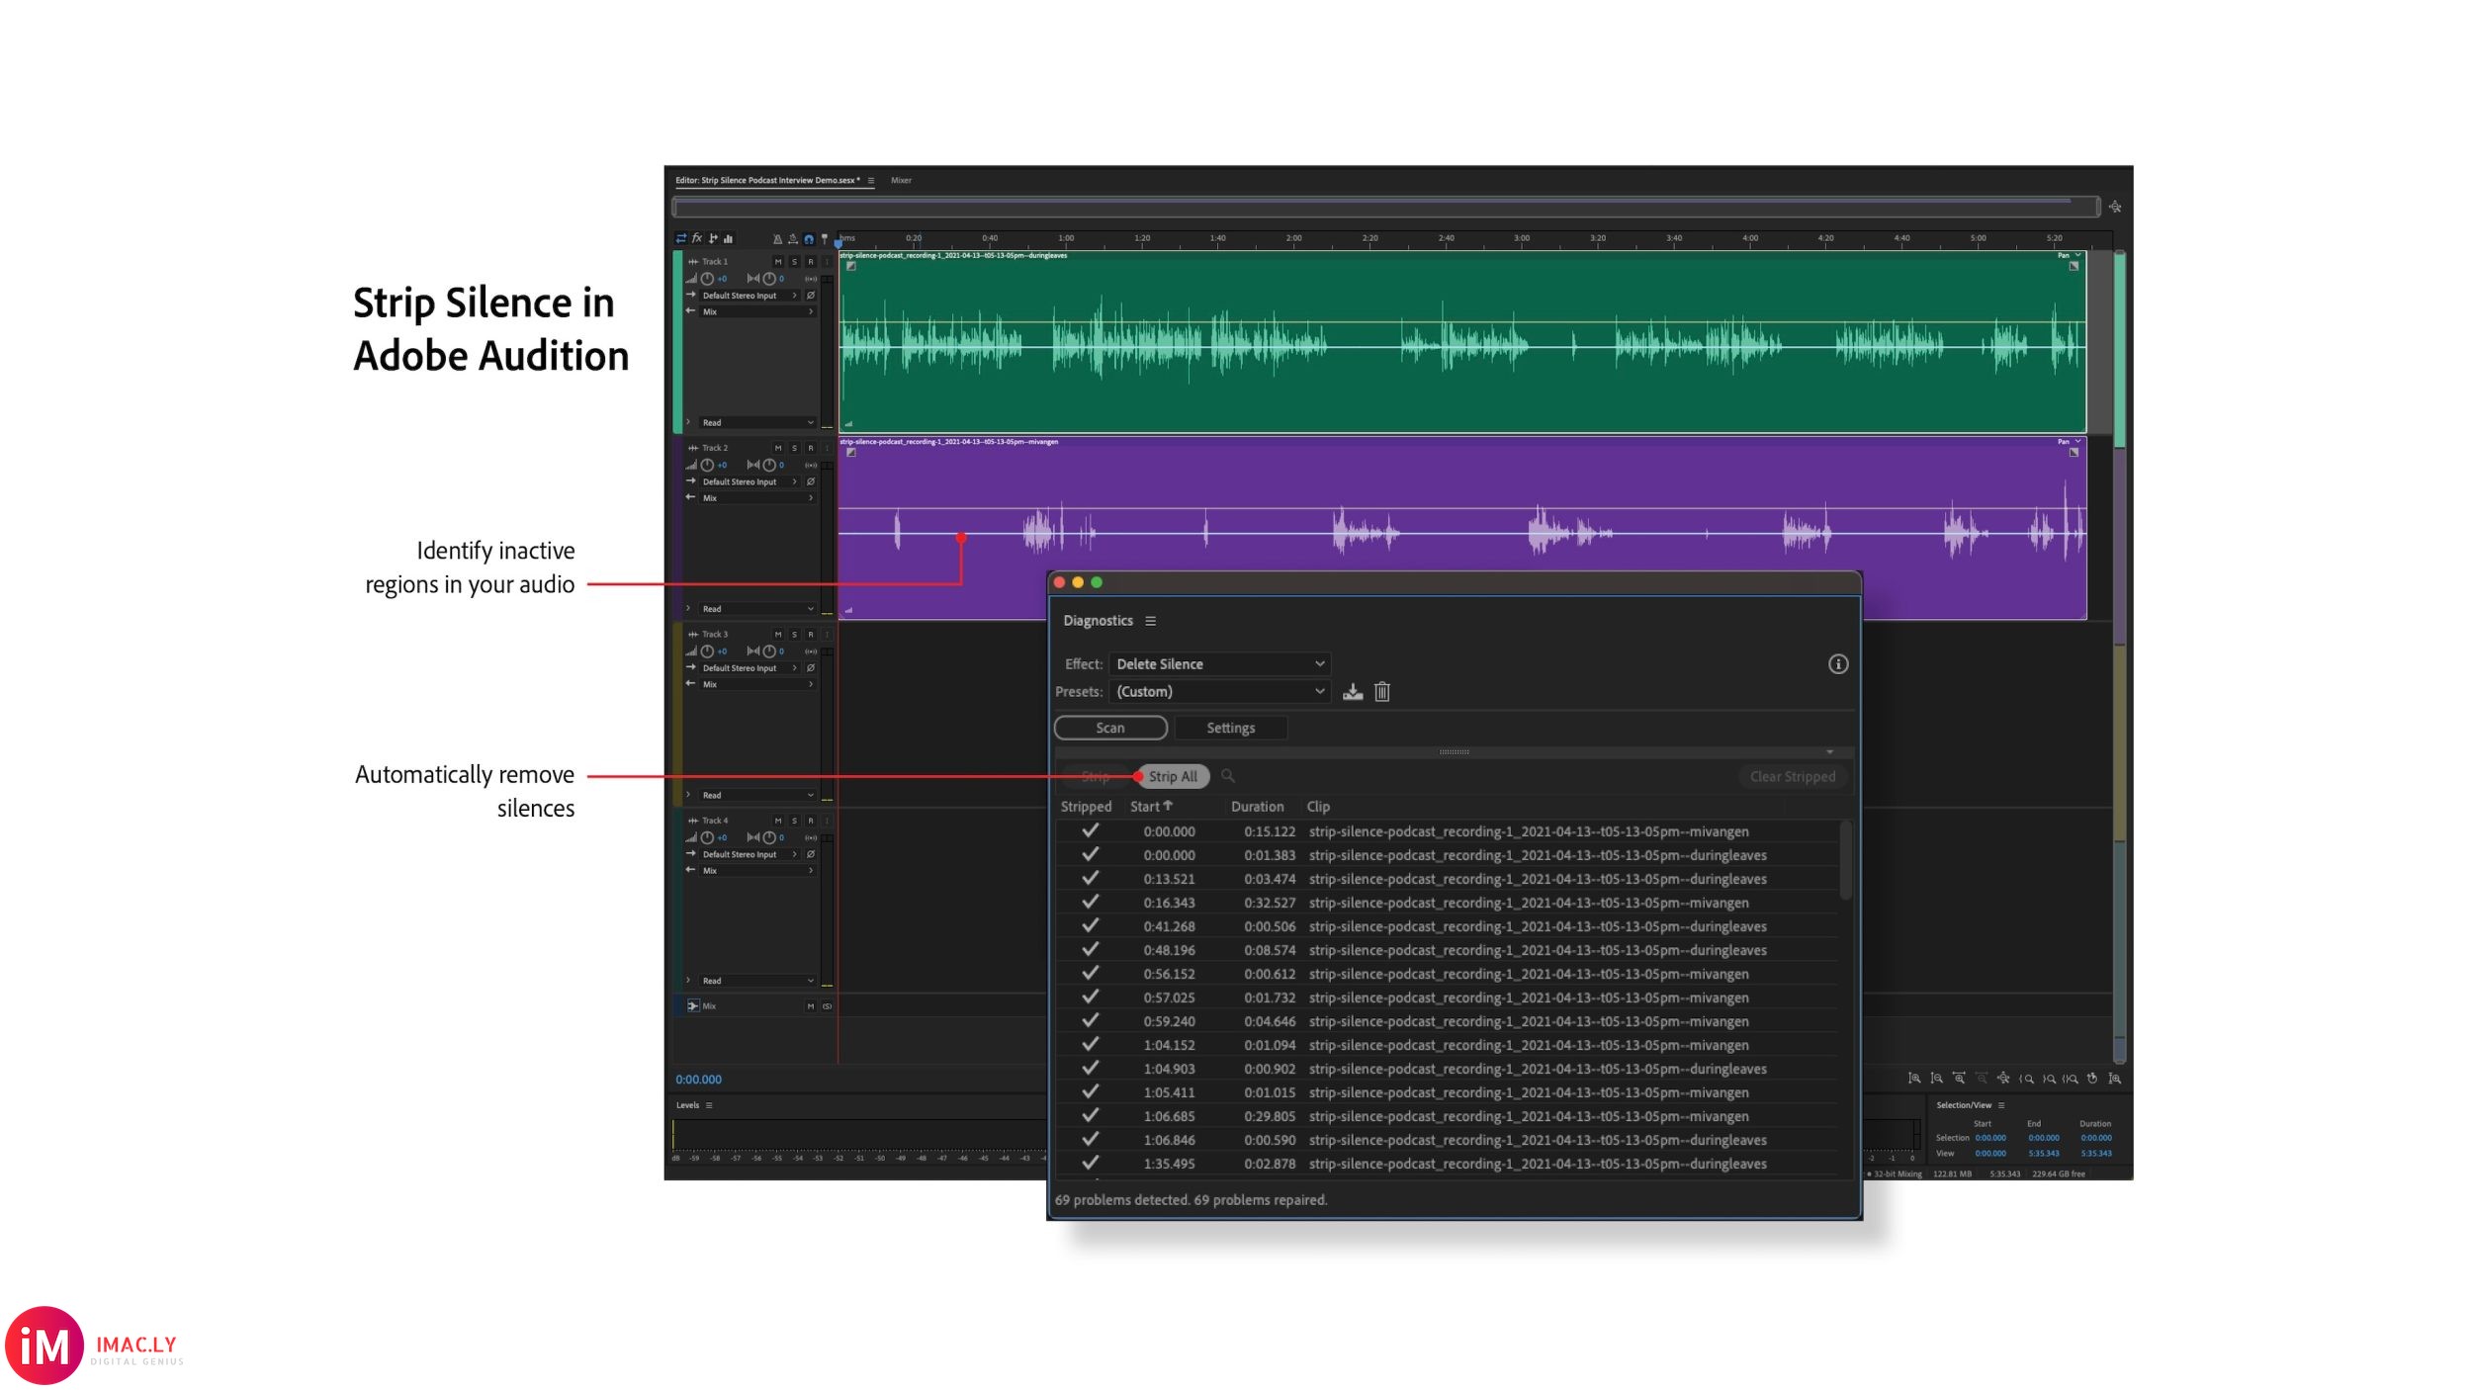Expand Track 3 automation lanes chevron
2472x1390 pixels.
pyautogui.click(x=688, y=795)
